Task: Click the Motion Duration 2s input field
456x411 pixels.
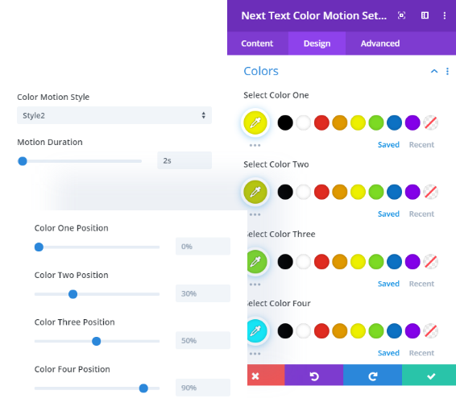Action: click(x=184, y=160)
